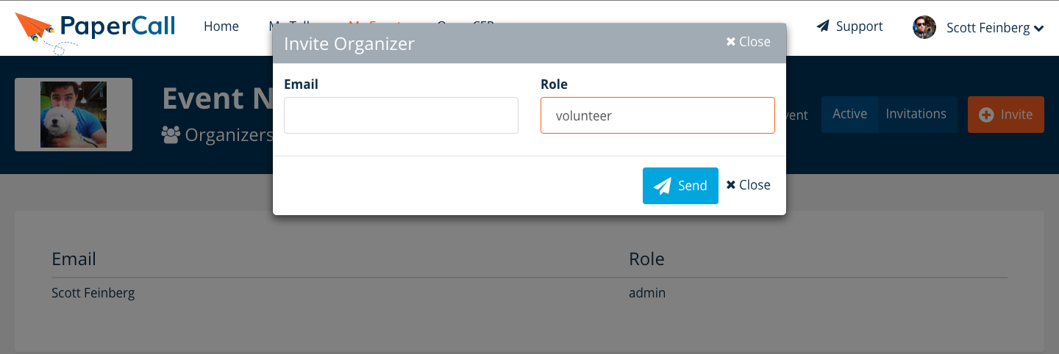Expand the Scott Feinberg user dropdown chevron
1059x354 pixels.
(1038, 29)
